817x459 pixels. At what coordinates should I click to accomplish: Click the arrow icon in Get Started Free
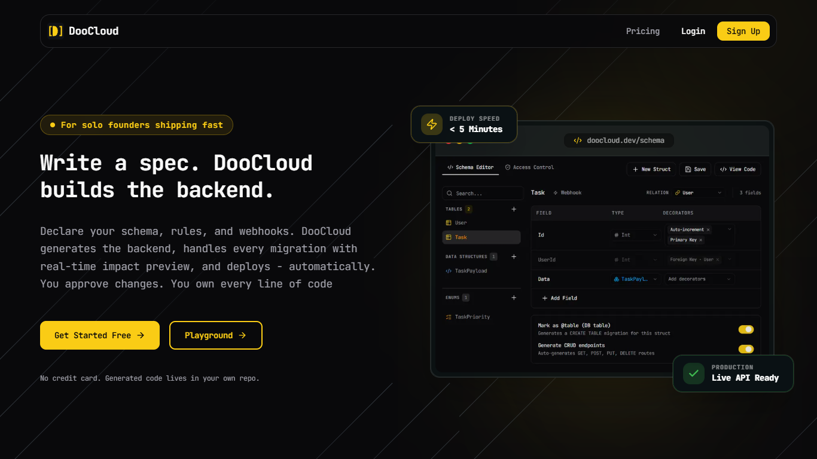141,335
